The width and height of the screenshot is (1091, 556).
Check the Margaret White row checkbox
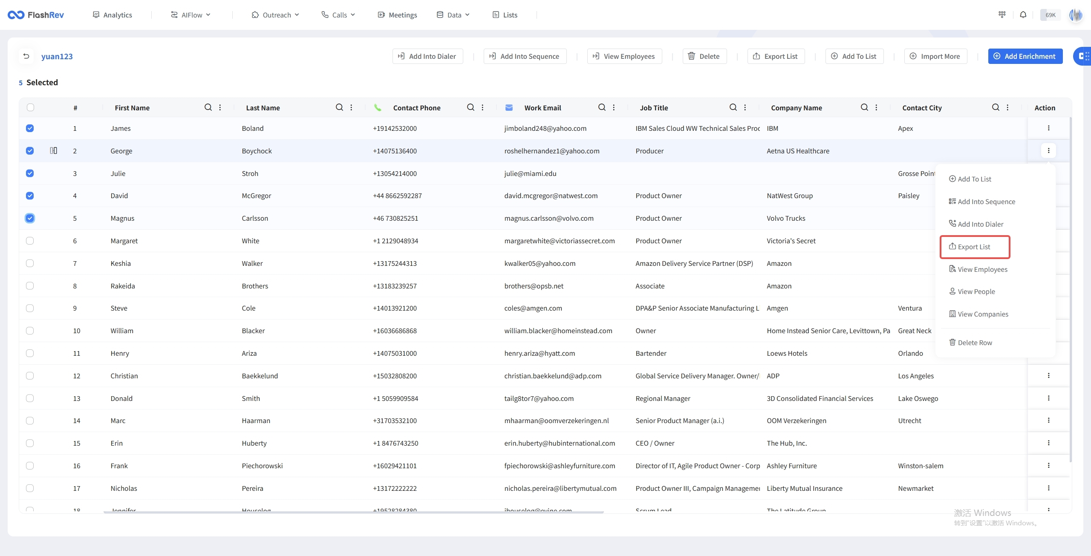(x=30, y=241)
